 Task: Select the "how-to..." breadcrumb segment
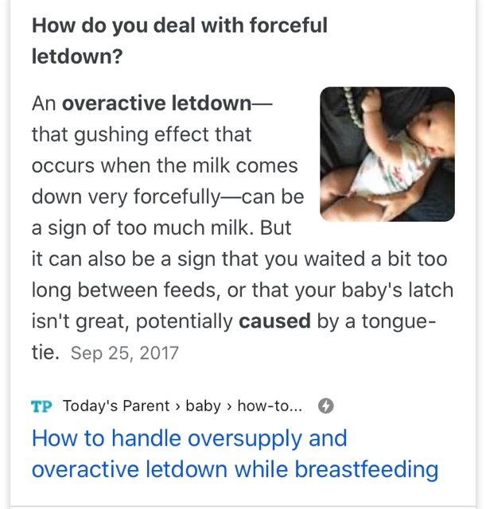click(x=270, y=406)
